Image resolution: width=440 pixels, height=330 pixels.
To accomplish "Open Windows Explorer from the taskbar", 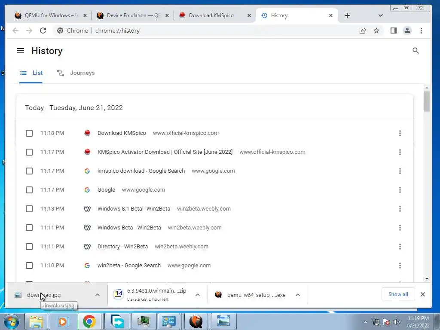I will point(37,321).
